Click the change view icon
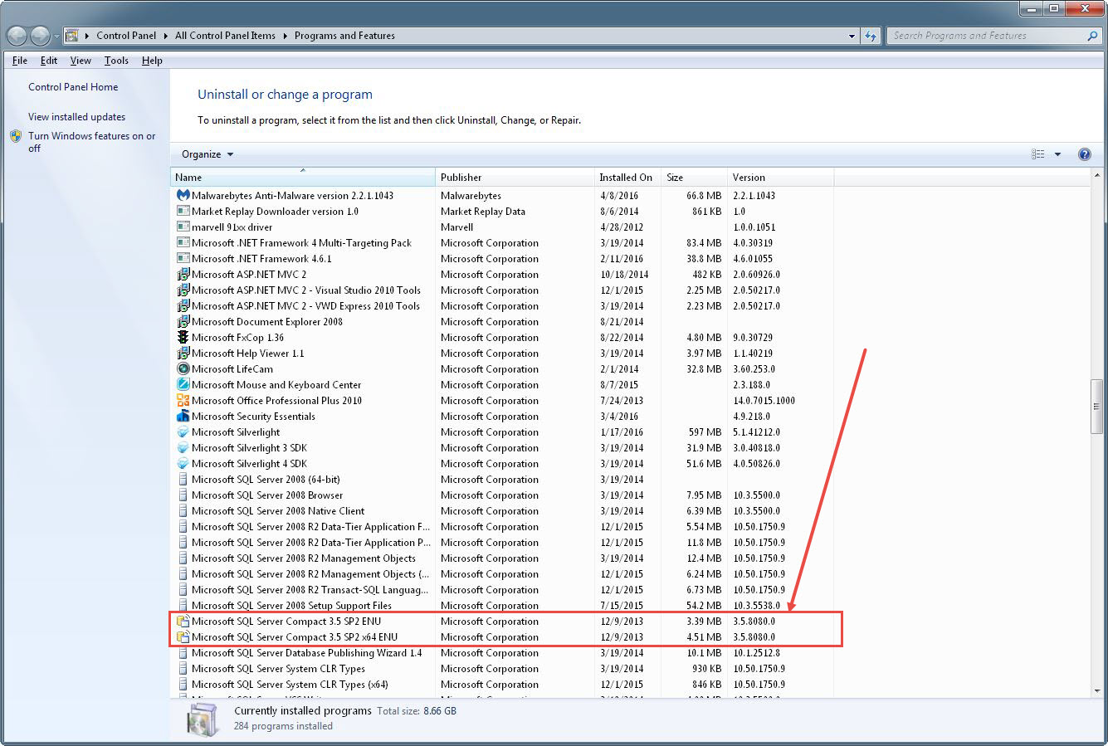1108x746 pixels. click(1038, 154)
